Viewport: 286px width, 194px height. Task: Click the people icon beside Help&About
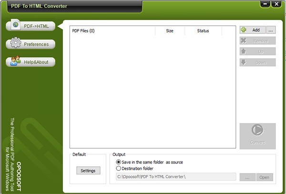[x=15, y=61]
